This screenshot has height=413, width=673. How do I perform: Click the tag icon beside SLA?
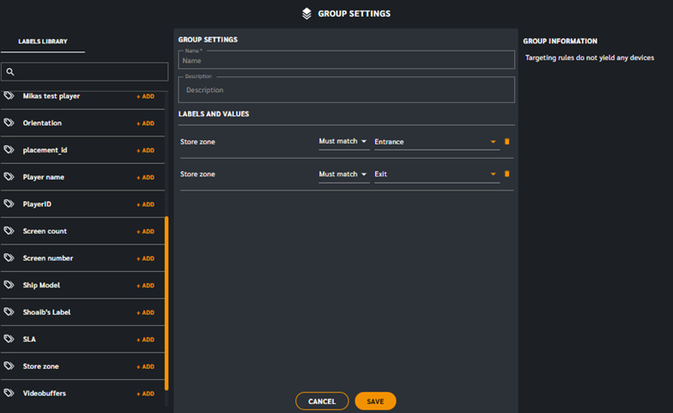click(9, 339)
